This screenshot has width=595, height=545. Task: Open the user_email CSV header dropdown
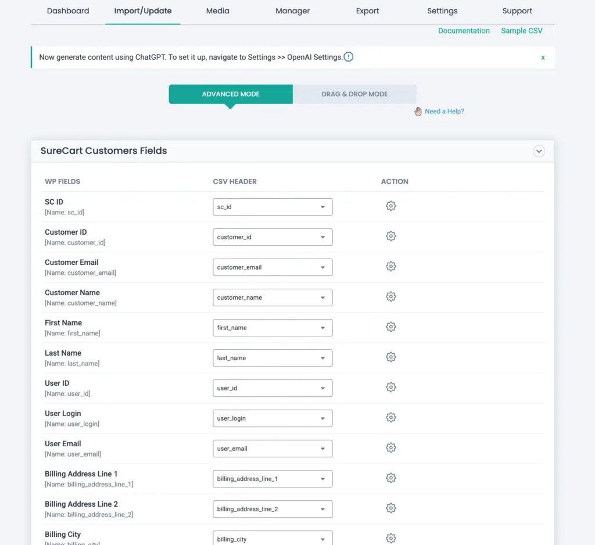pyautogui.click(x=273, y=448)
